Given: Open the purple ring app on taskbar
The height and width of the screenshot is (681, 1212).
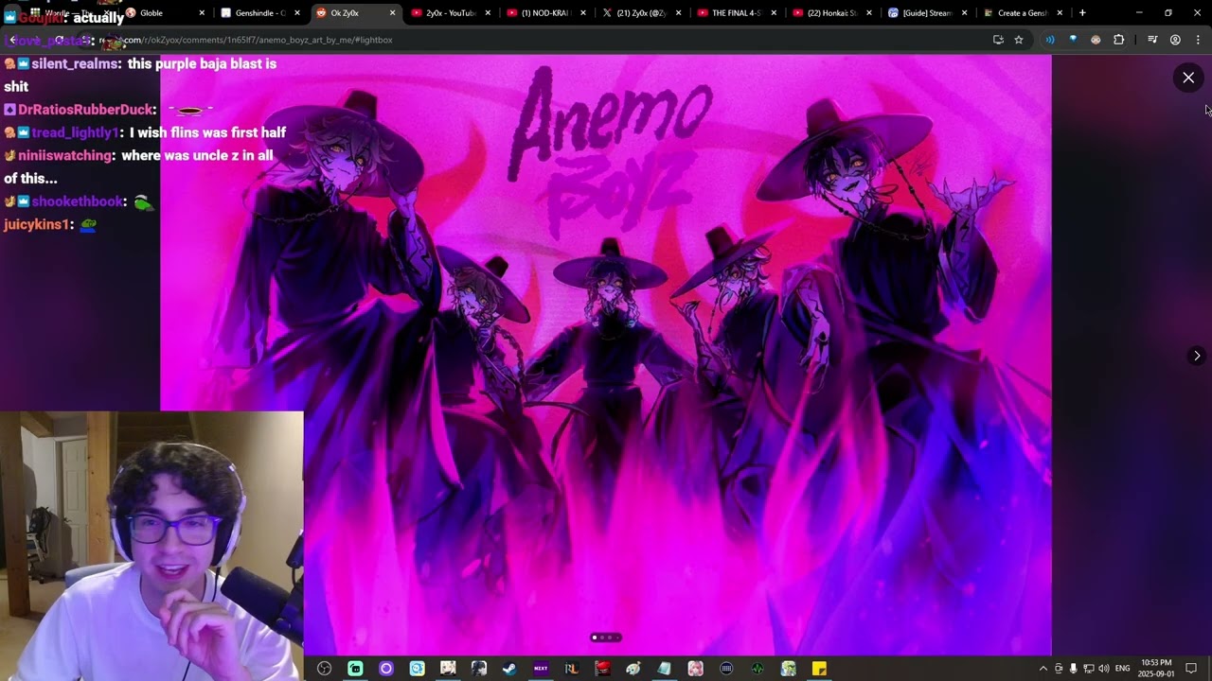Looking at the screenshot, I should click(386, 669).
